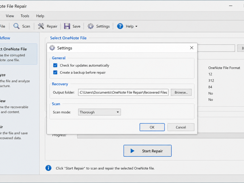Click the Select OneNote File heading

tap(68, 38)
